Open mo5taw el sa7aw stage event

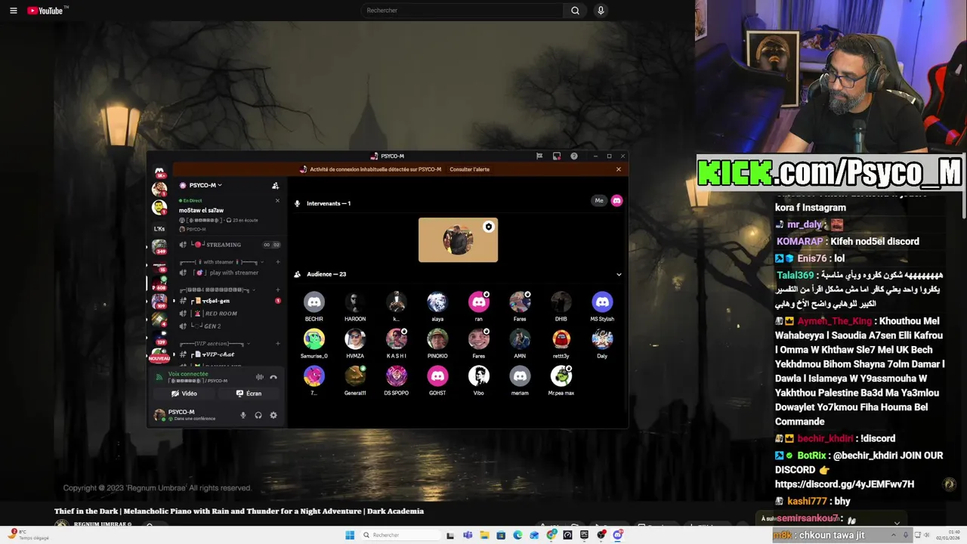coord(201,210)
